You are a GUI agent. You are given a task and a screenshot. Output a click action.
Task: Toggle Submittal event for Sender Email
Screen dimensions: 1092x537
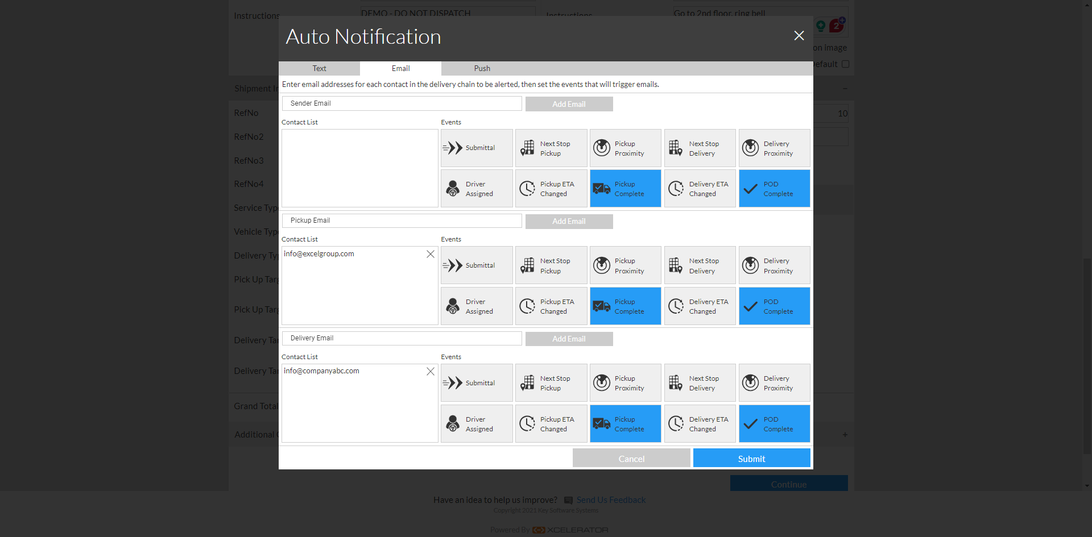coord(477,148)
